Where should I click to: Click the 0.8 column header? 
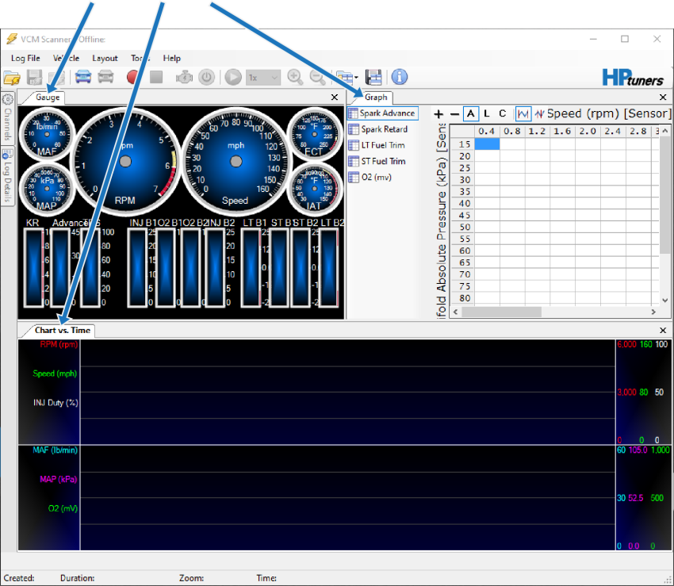(x=512, y=131)
